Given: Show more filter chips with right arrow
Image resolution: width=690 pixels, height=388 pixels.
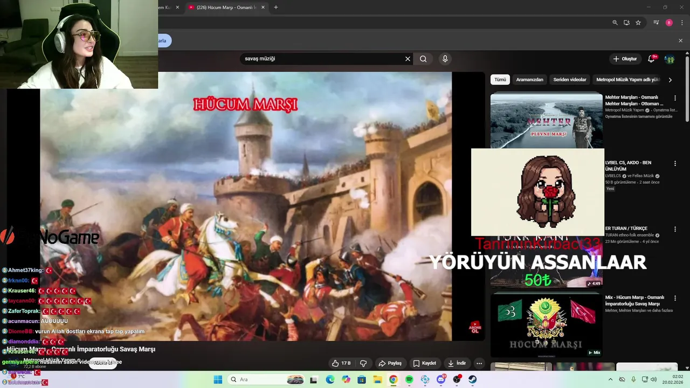Looking at the screenshot, I should (x=670, y=80).
